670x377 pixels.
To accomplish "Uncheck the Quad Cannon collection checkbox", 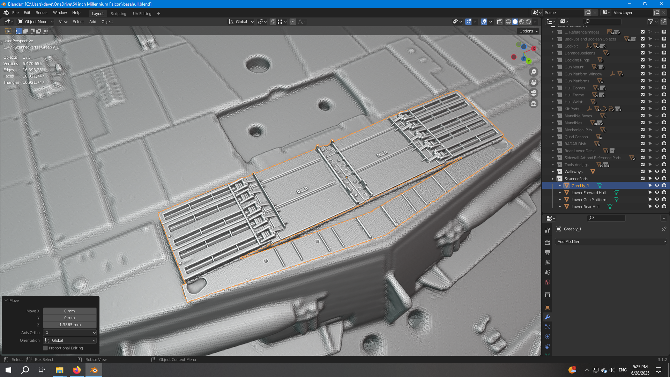I will [x=643, y=137].
